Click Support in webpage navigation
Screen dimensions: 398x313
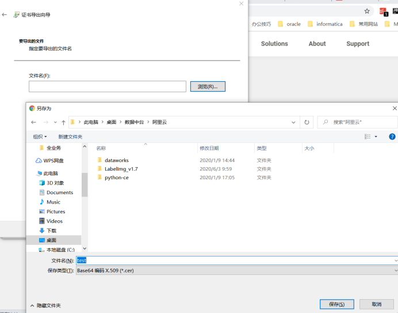(x=358, y=44)
